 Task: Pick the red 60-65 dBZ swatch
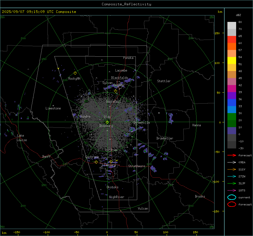[232, 40]
